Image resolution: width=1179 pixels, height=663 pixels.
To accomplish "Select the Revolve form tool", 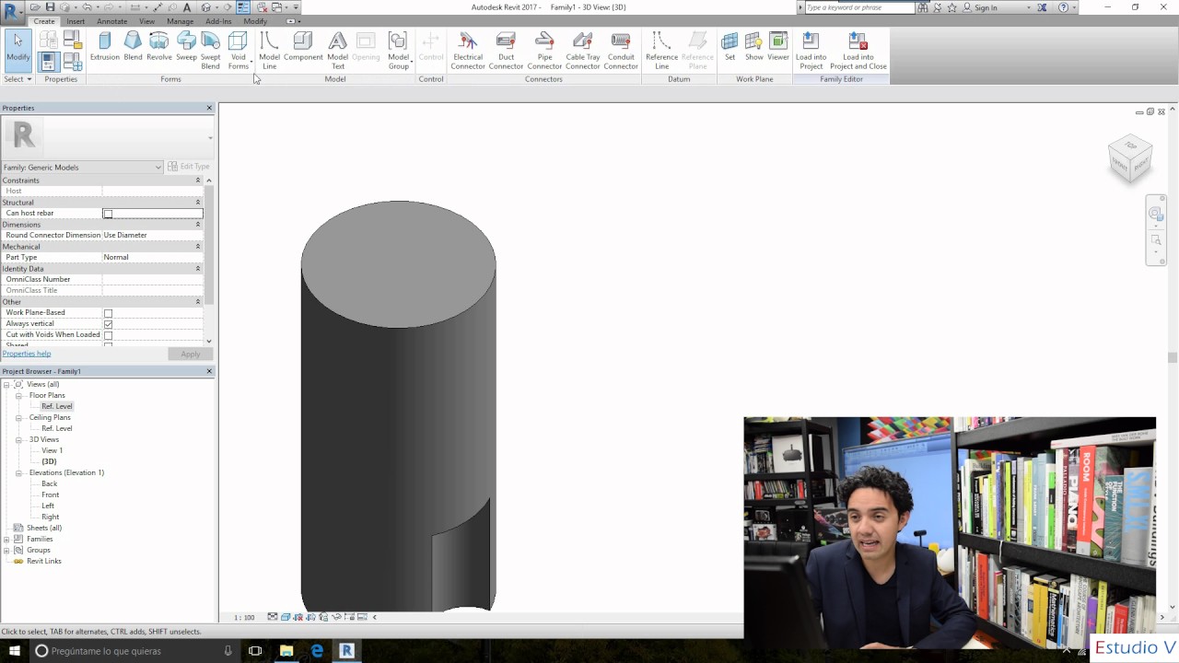I will tap(159, 50).
